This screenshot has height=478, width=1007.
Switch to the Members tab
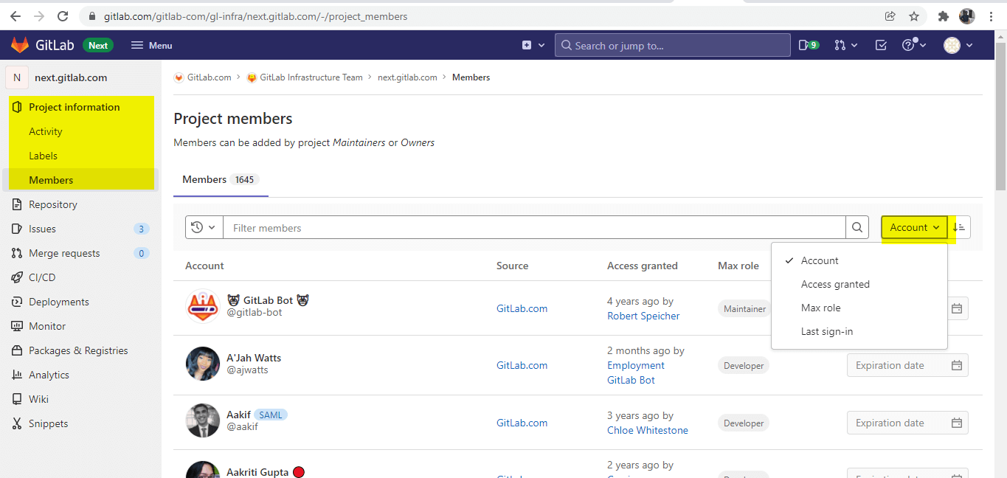tap(204, 179)
